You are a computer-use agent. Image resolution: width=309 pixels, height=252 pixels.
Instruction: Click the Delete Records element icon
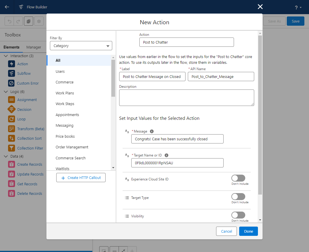click(12, 193)
